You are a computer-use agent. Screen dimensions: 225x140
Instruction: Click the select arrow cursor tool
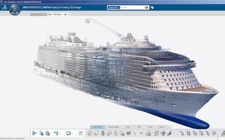point(135,133)
